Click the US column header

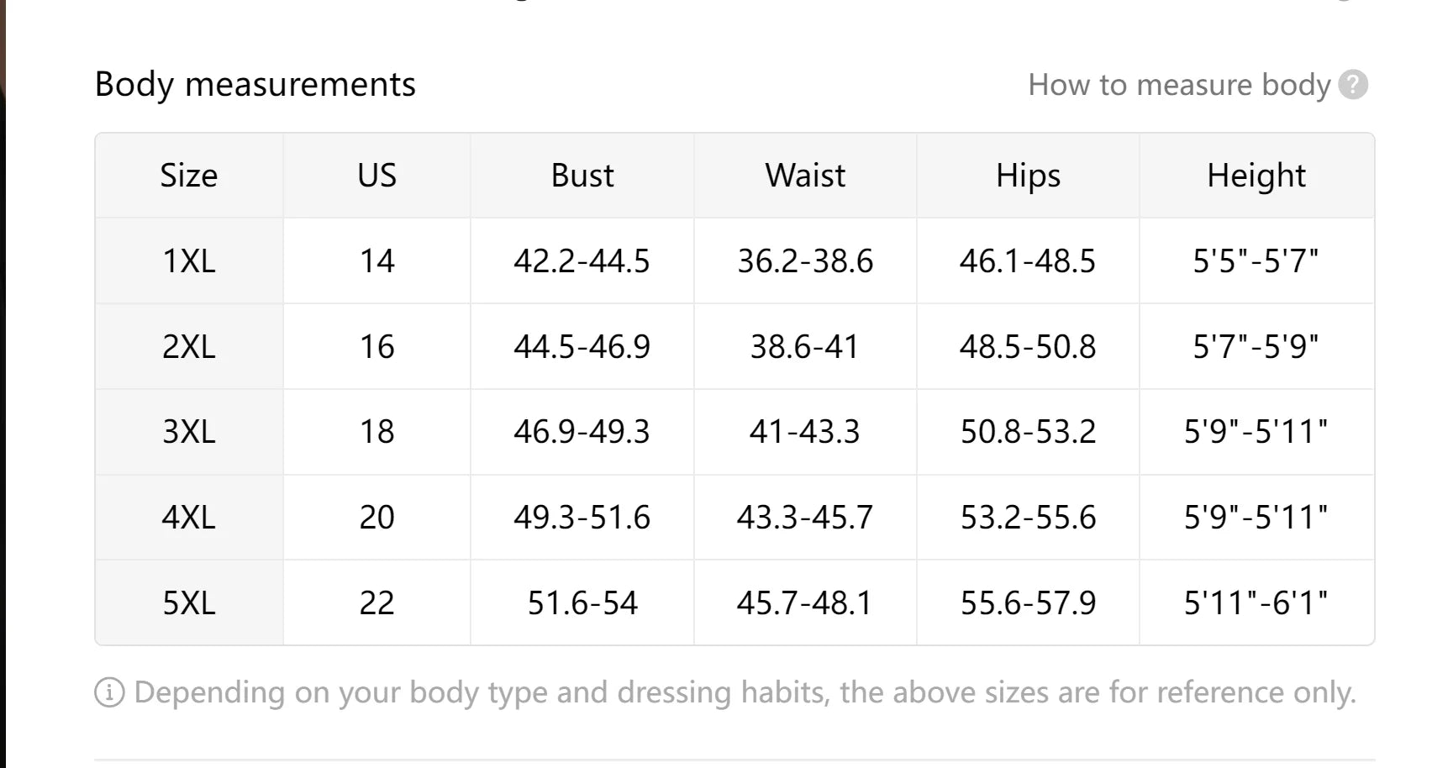click(376, 176)
